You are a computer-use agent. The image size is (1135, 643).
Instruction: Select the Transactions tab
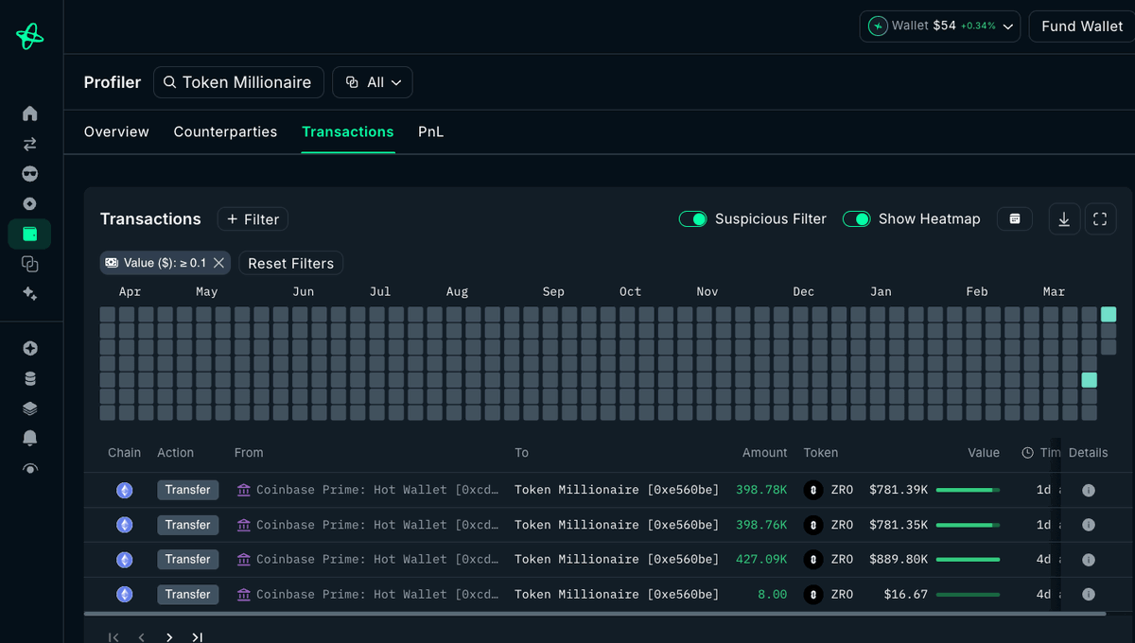[348, 131]
